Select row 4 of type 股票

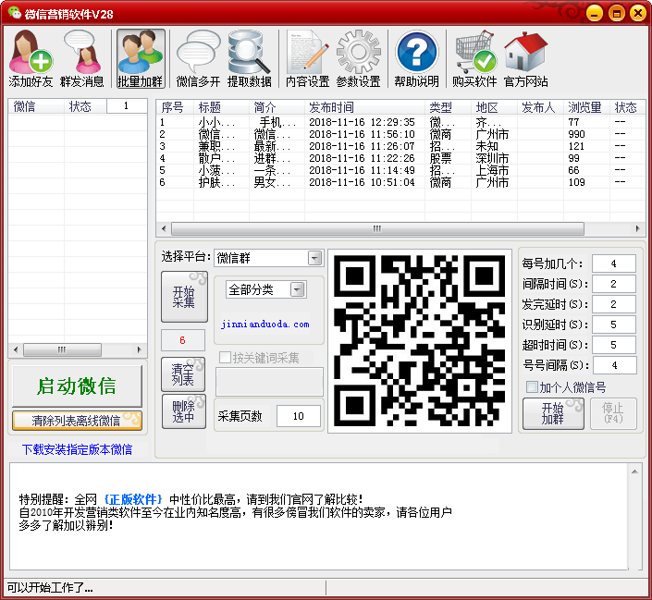click(400, 158)
